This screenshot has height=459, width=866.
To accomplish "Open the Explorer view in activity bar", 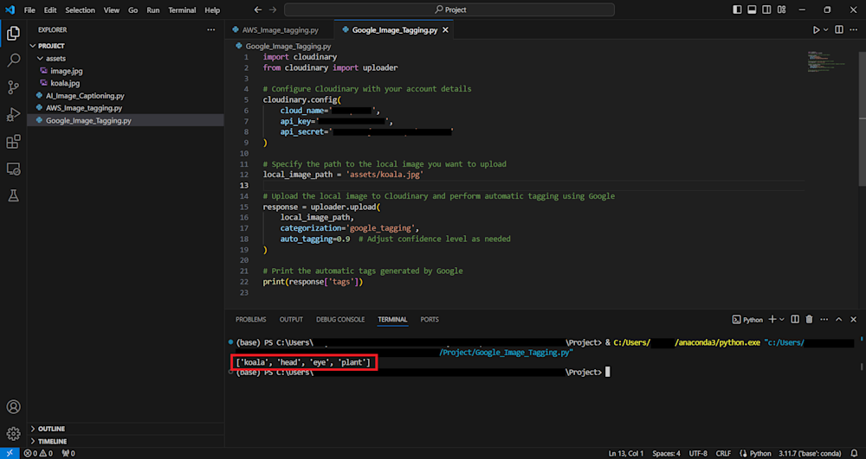I will [x=13, y=33].
